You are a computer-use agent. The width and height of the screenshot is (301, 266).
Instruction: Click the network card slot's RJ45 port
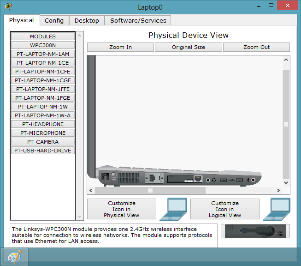click(198, 179)
